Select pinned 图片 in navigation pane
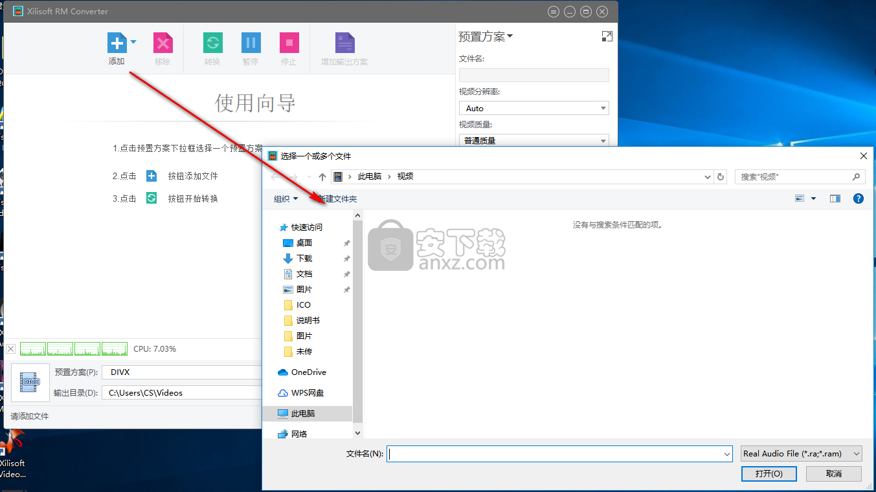The image size is (876, 492). tap(304, 290)
